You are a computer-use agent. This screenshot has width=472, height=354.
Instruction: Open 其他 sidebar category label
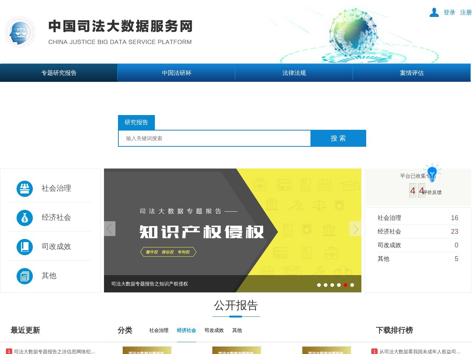tap(49, 276)
